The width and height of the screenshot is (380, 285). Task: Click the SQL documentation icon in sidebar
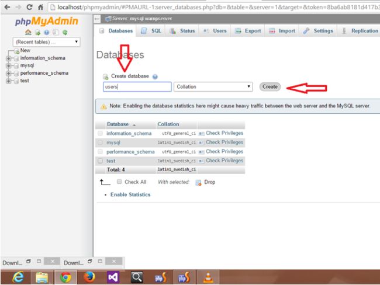(56, 32)
